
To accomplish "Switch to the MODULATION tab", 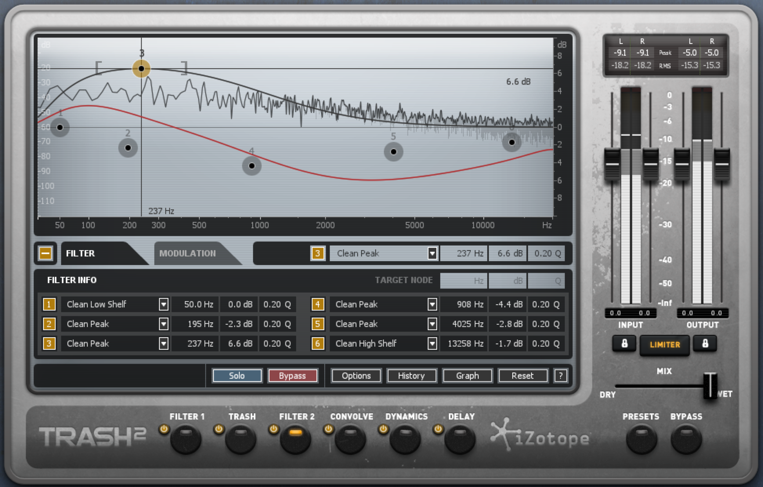I will [x=192, y=253].
